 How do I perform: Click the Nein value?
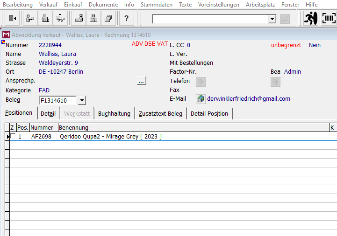tap(315, 45)
